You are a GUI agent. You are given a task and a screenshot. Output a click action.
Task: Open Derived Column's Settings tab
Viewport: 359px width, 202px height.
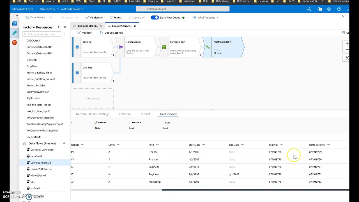coord(93,114)
